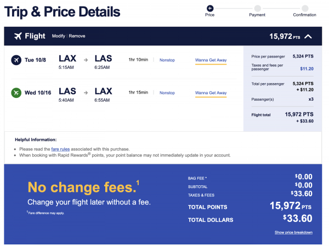Click Wanna Get Away fare for the return flight
Screen dimensions: 329x246
(211, 93)
